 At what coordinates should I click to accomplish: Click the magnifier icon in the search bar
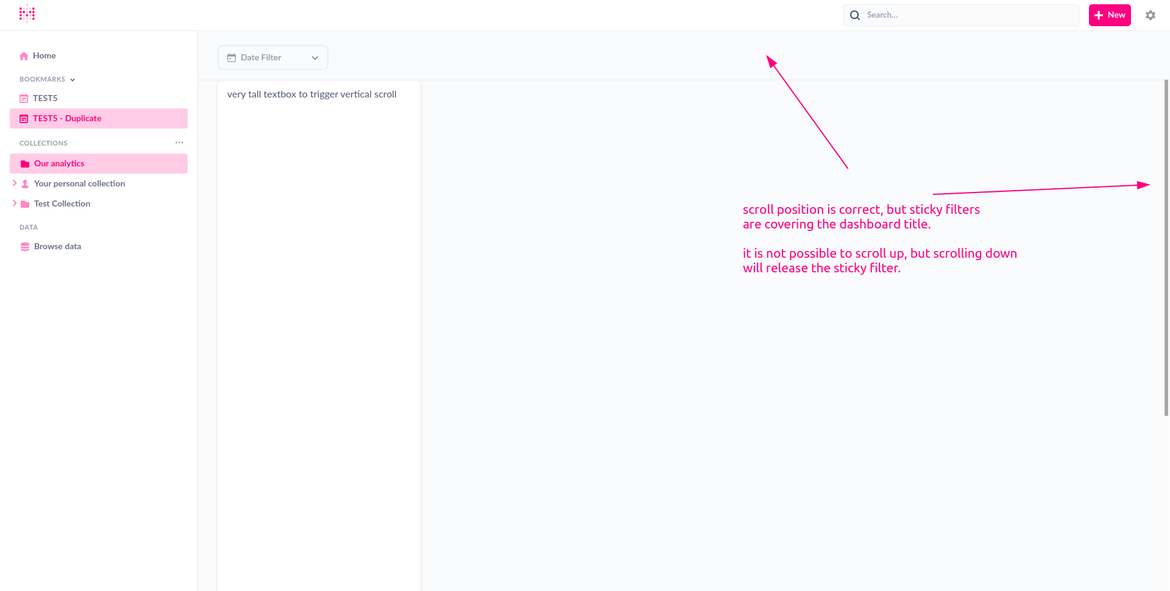pos(855,15)
